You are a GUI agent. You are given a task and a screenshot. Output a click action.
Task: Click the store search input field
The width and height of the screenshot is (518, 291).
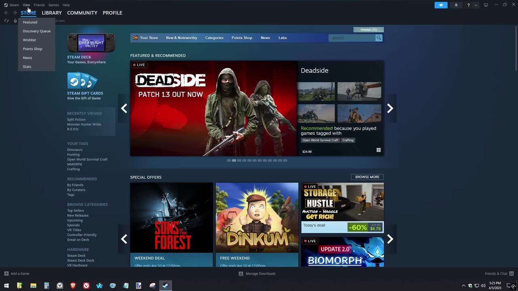(352, 38)
